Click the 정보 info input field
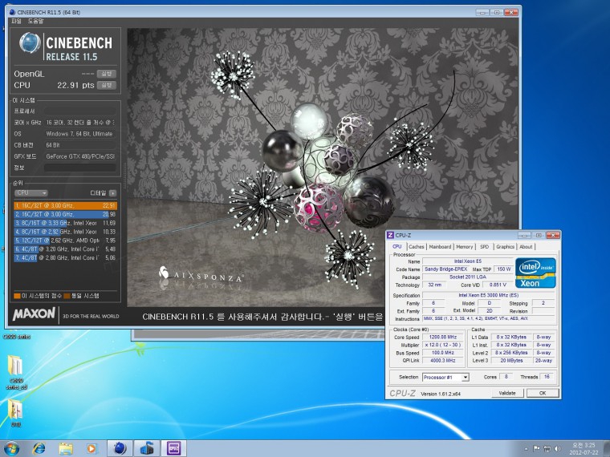The height and width of the screenshot is (457, 610). (80, 168)
